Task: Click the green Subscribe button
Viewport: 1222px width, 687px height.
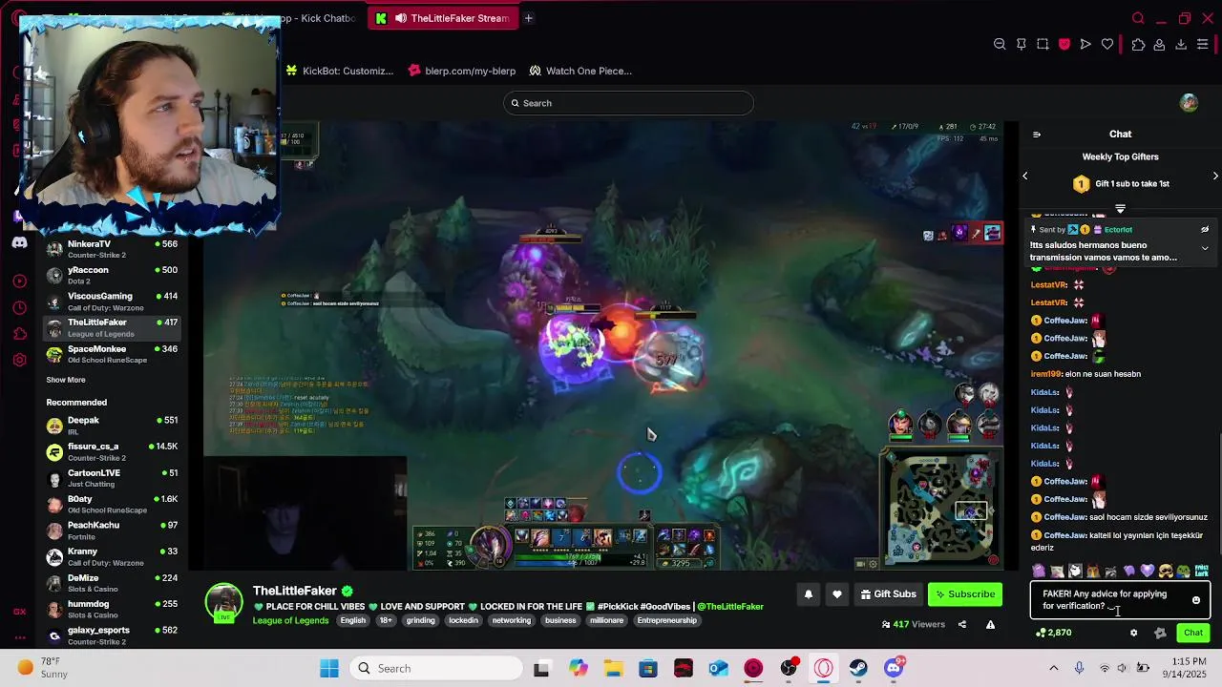Action: click(965, 594)
